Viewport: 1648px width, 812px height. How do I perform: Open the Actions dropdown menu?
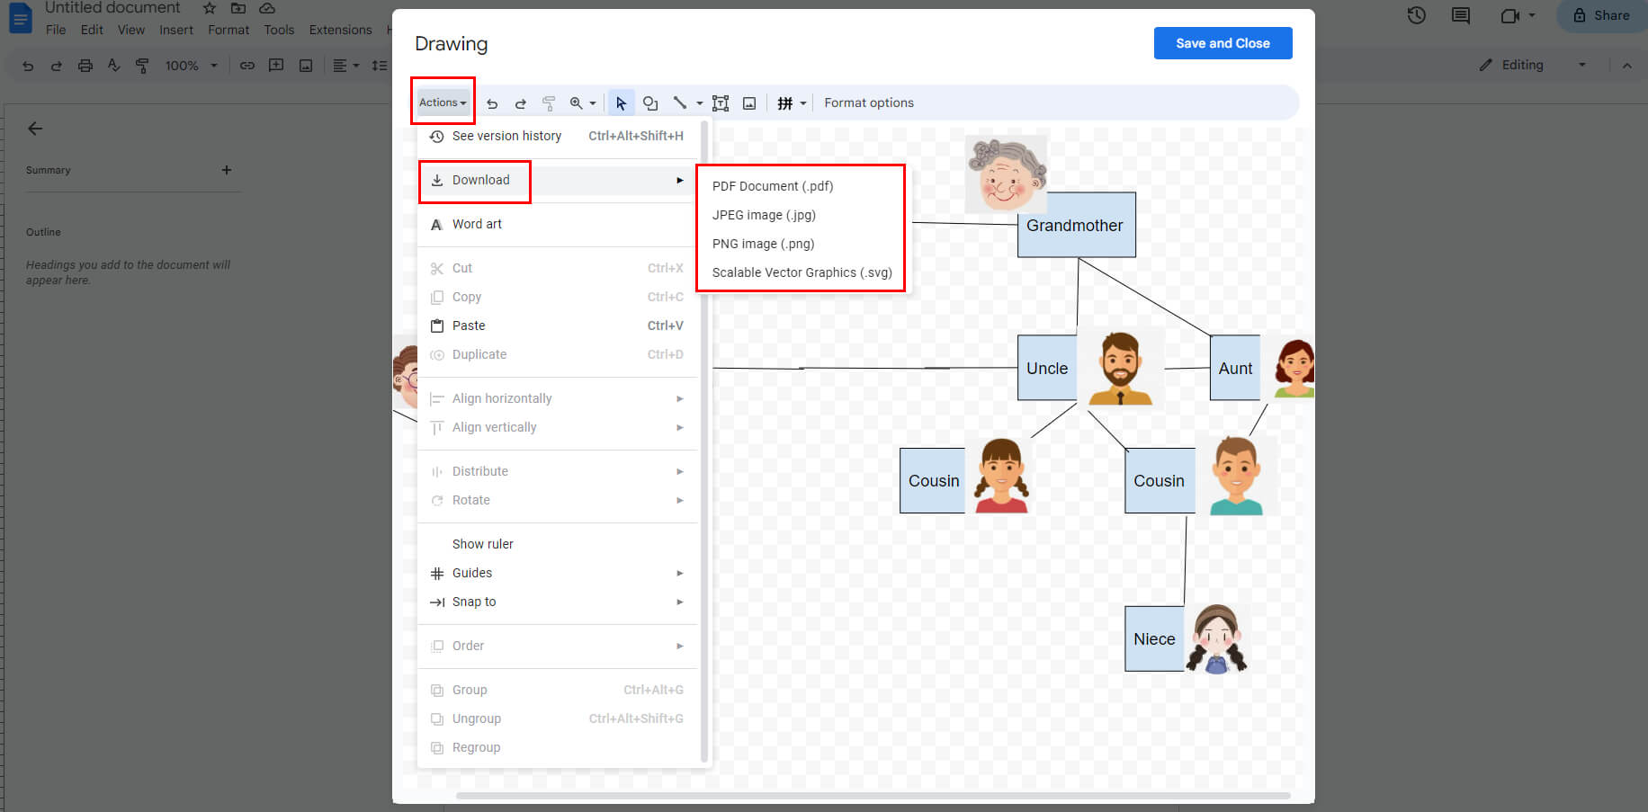pyautogui.click(x=443, y=103)
